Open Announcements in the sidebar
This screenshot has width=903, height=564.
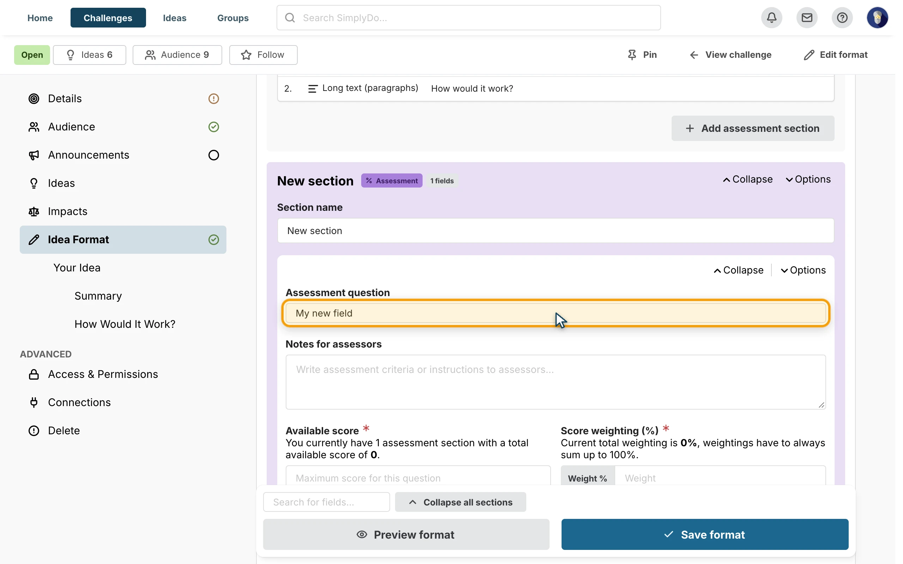click(123, 155)
